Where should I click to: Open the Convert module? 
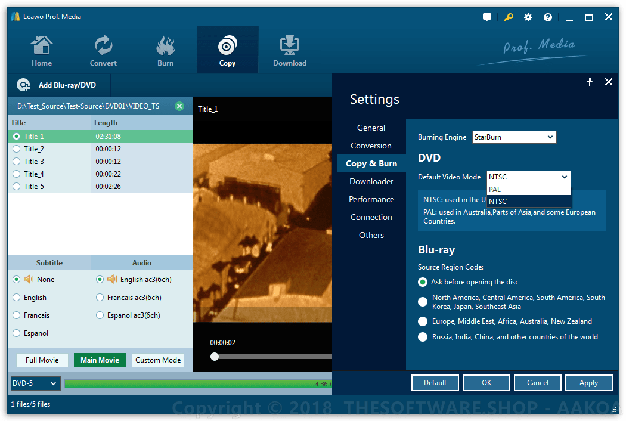[x=103, y=51]
